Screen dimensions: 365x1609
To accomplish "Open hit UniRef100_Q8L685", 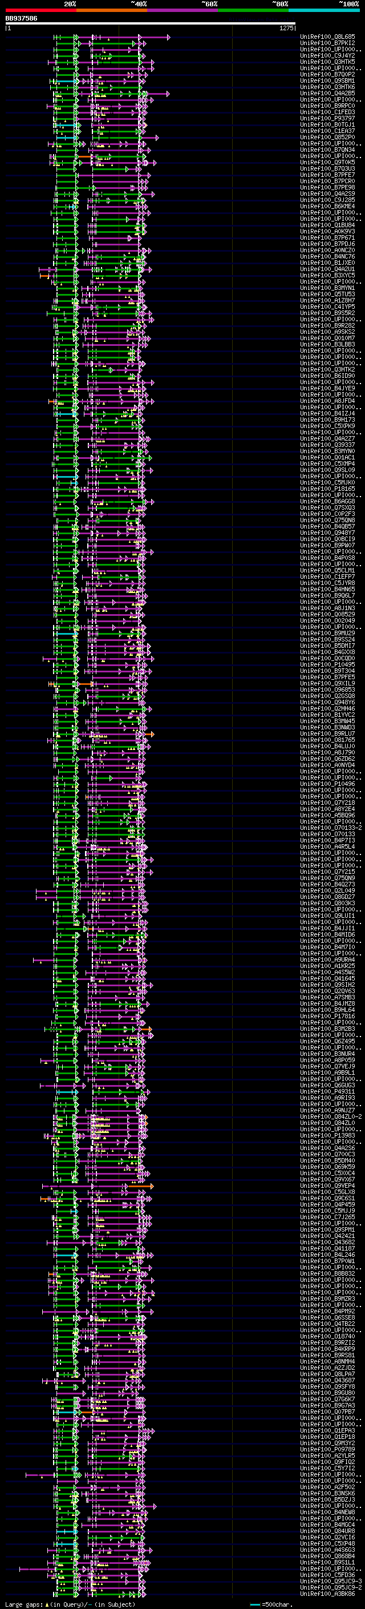I will point(327,37).
